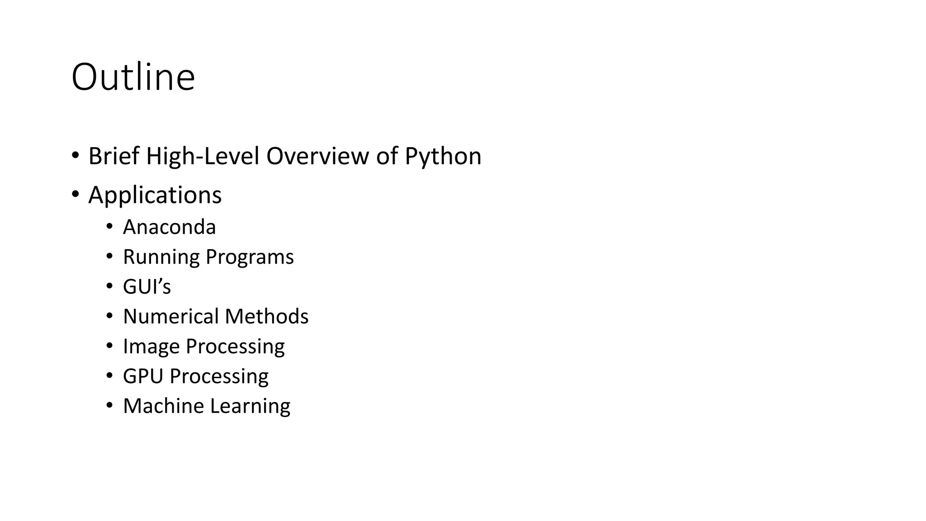Click the GPU Processing list item

[x=195, y=376]
